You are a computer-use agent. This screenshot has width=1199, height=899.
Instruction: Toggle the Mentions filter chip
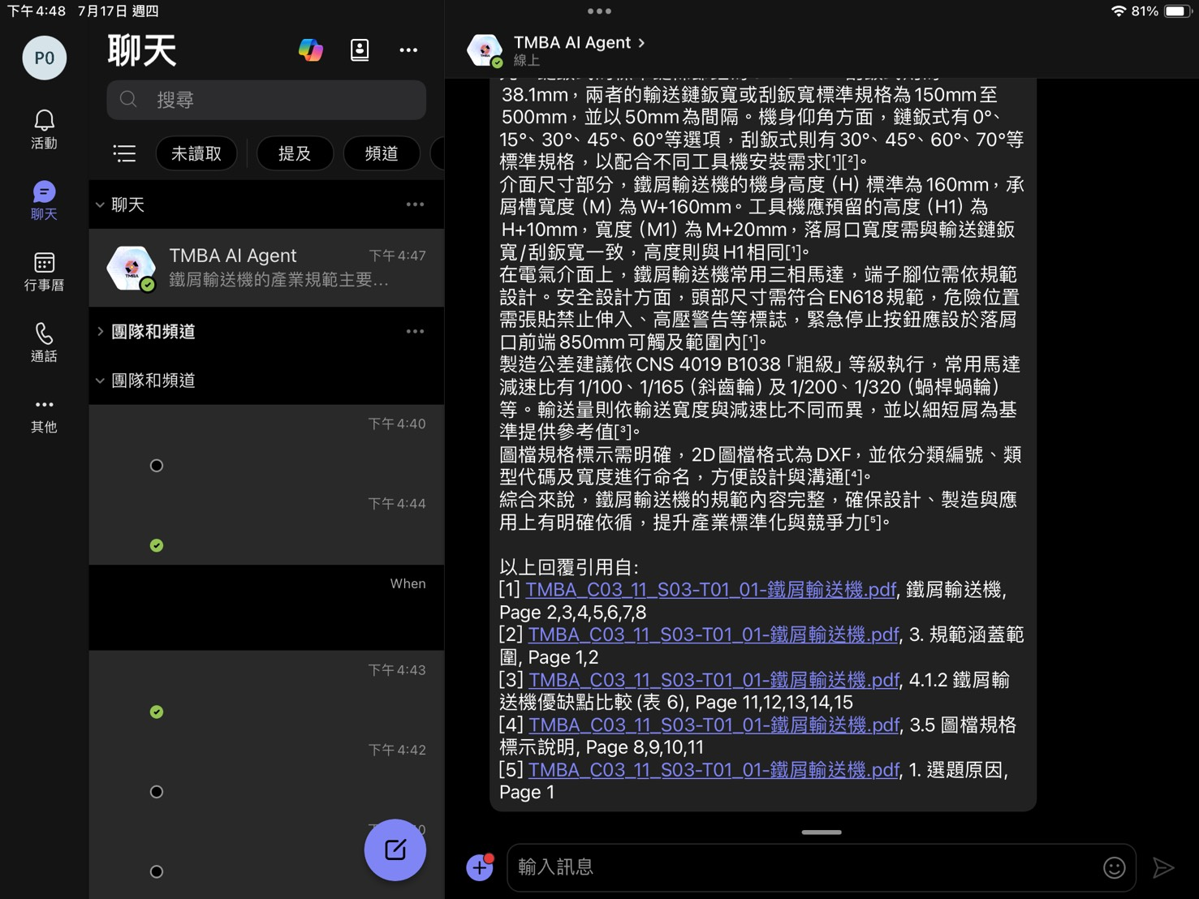(295, 153)
